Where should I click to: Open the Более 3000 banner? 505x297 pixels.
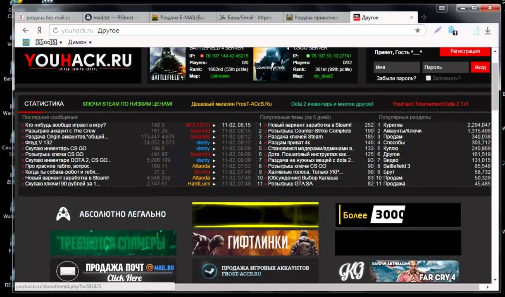[x=398, y=214]
